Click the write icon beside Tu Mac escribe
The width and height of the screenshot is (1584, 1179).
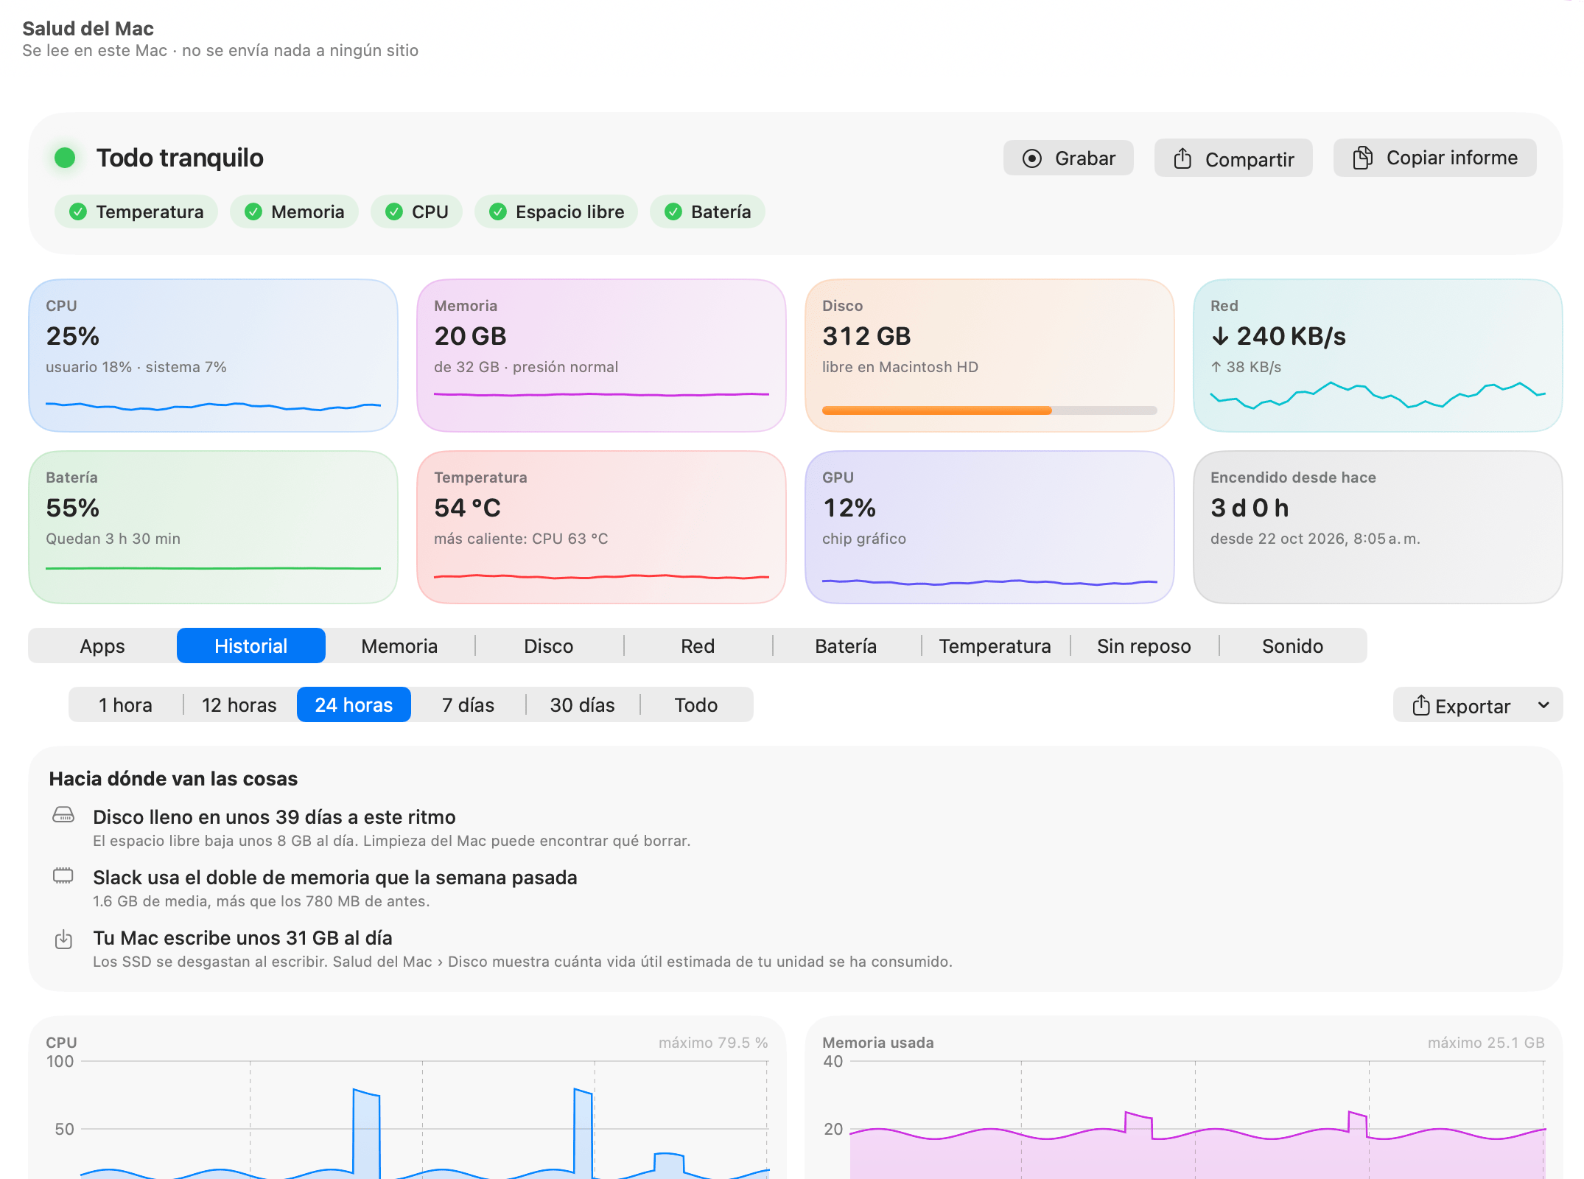tap(63, 940)
